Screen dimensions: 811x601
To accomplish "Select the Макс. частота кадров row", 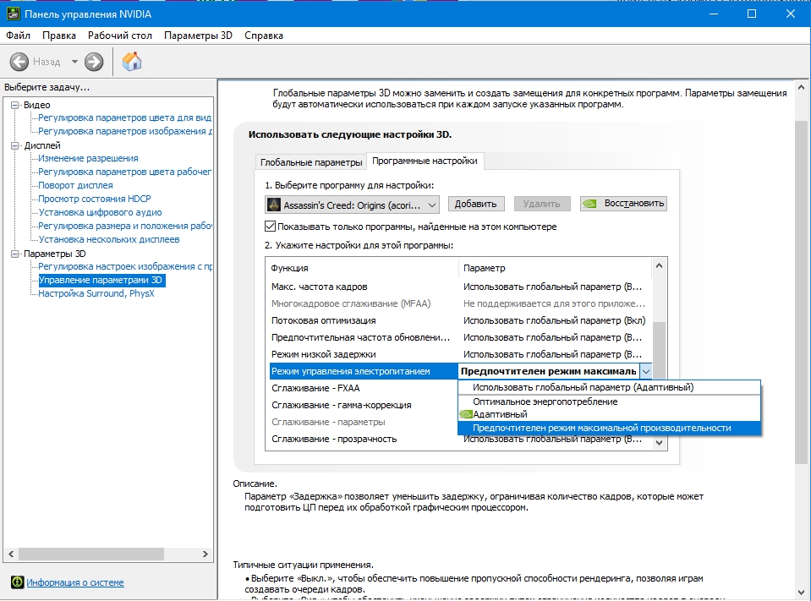I will coord(460,287).
